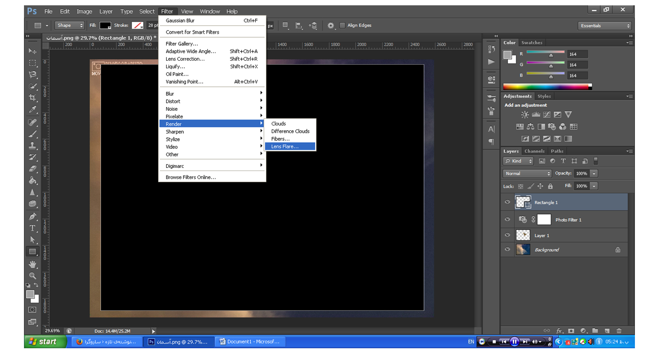Image resolution: width=658 pixels, height=354 pixels.
Task: Click the color spectrum ramp
Action: click(547, 87)
